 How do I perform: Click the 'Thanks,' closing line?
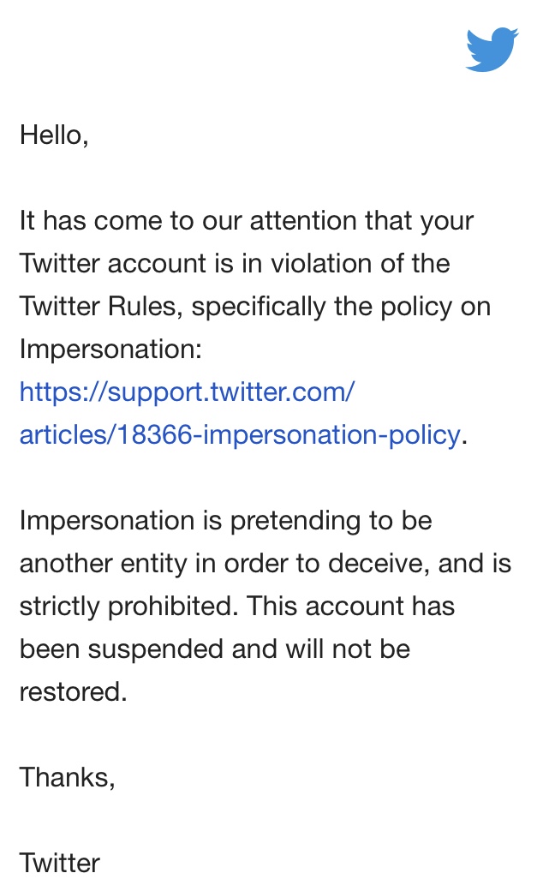67,778
